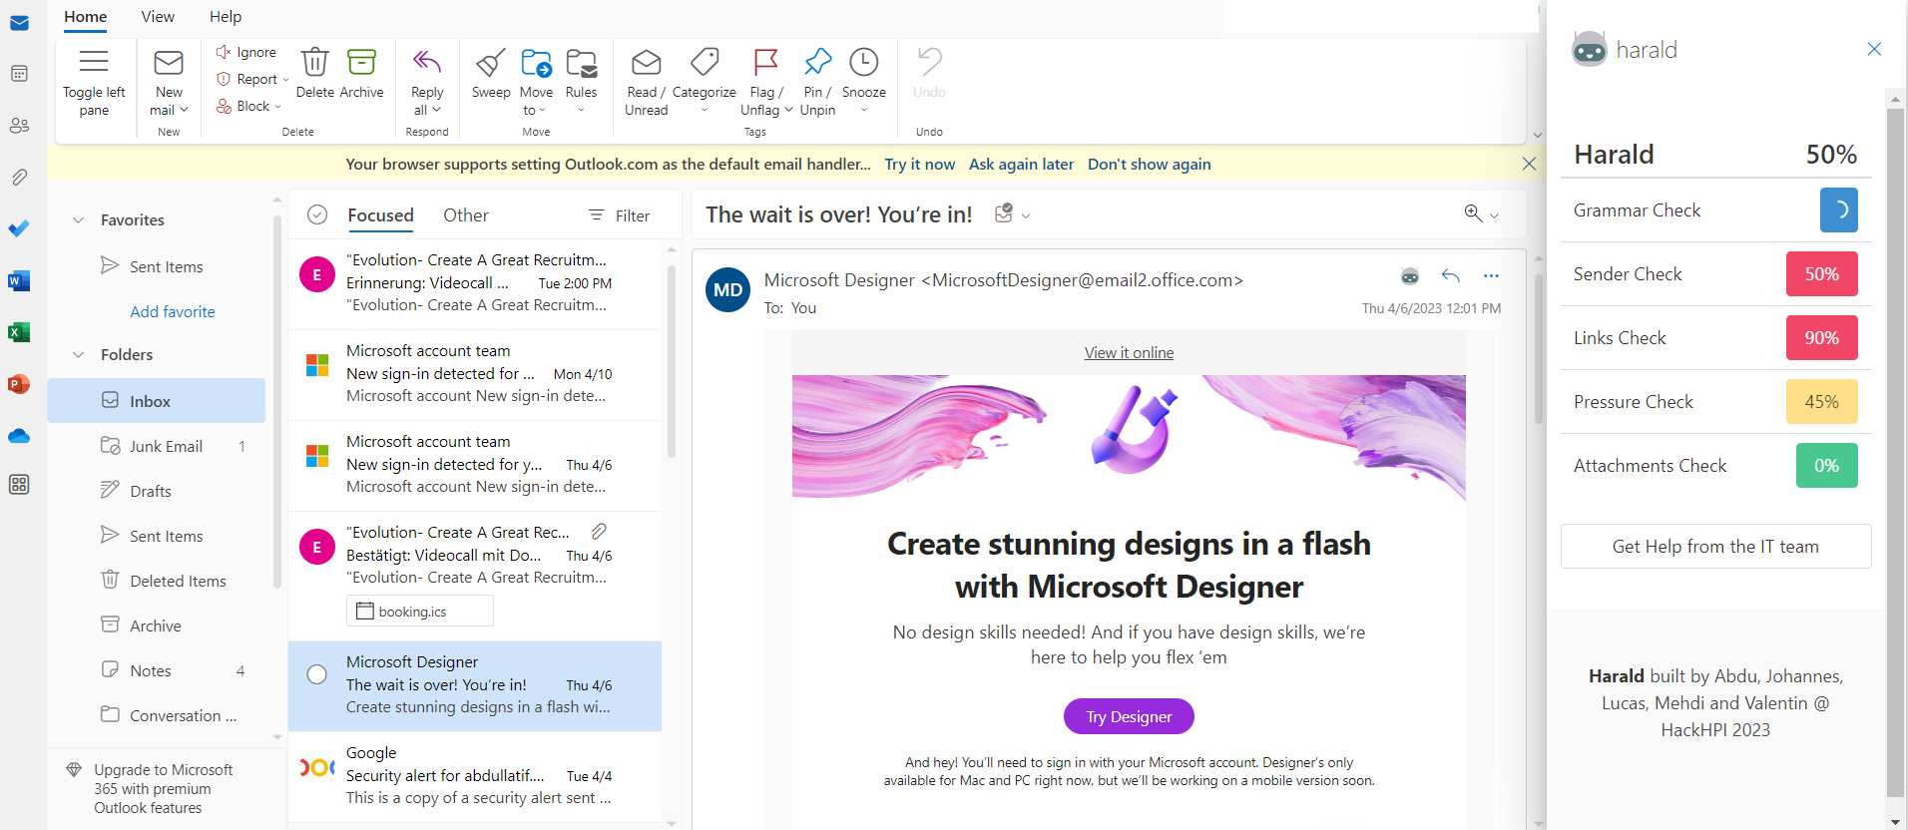Switch to Home ribbon tab
This screenshot has width=1908, height=830.
(86, 17)
